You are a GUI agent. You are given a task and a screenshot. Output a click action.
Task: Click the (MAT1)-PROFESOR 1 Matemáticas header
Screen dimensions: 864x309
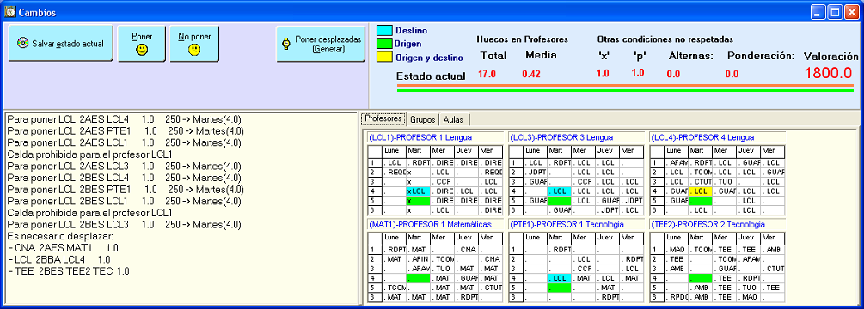[430, 224]
